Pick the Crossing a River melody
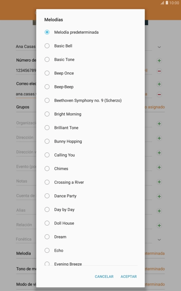Screen dimensions: 181x291 point(90,182)
